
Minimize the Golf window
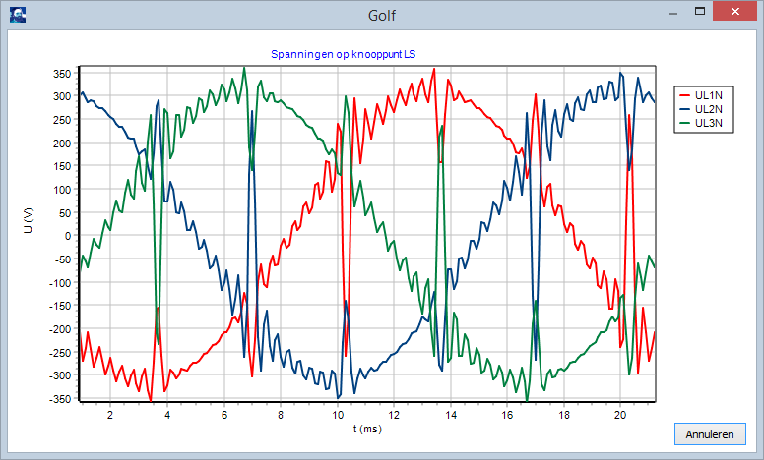(673, 12)
